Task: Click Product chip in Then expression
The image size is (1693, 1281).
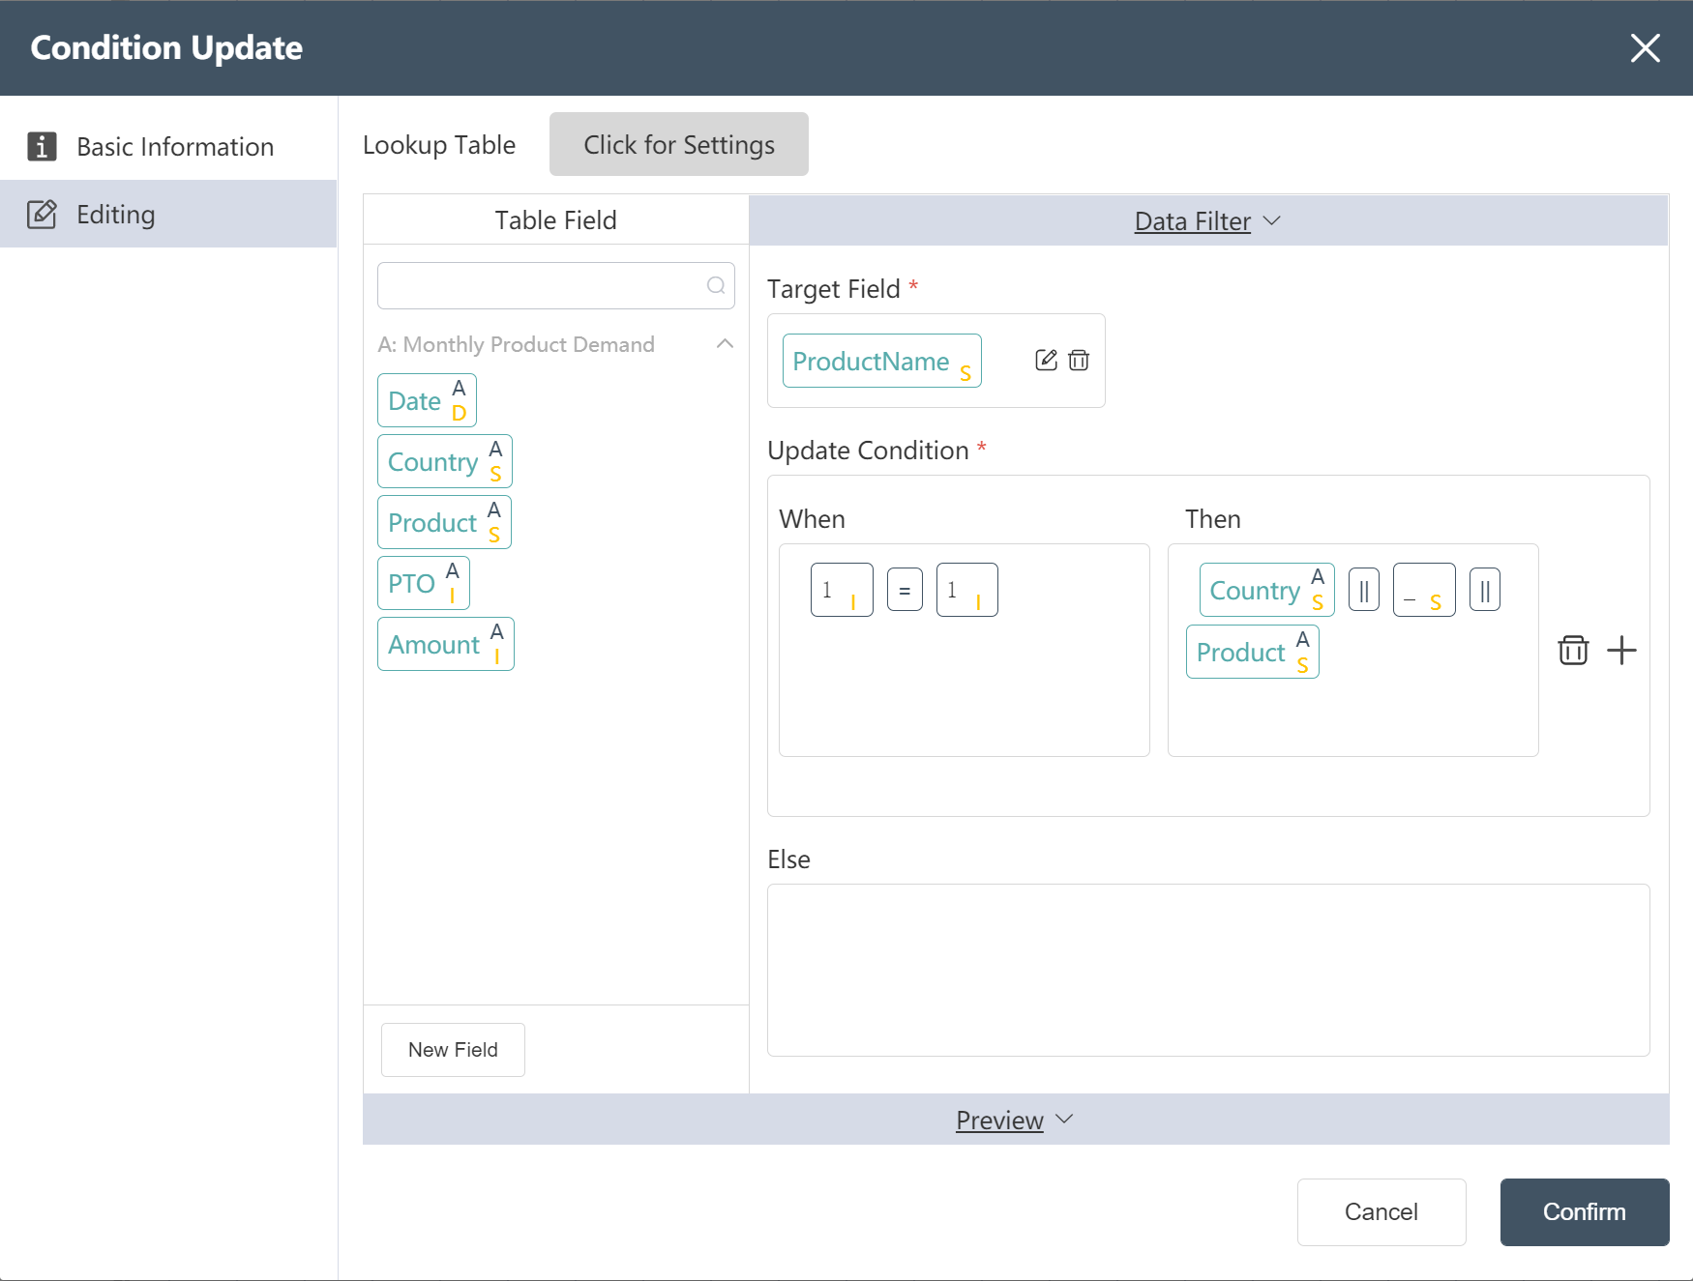Action: pos(1253,652)
